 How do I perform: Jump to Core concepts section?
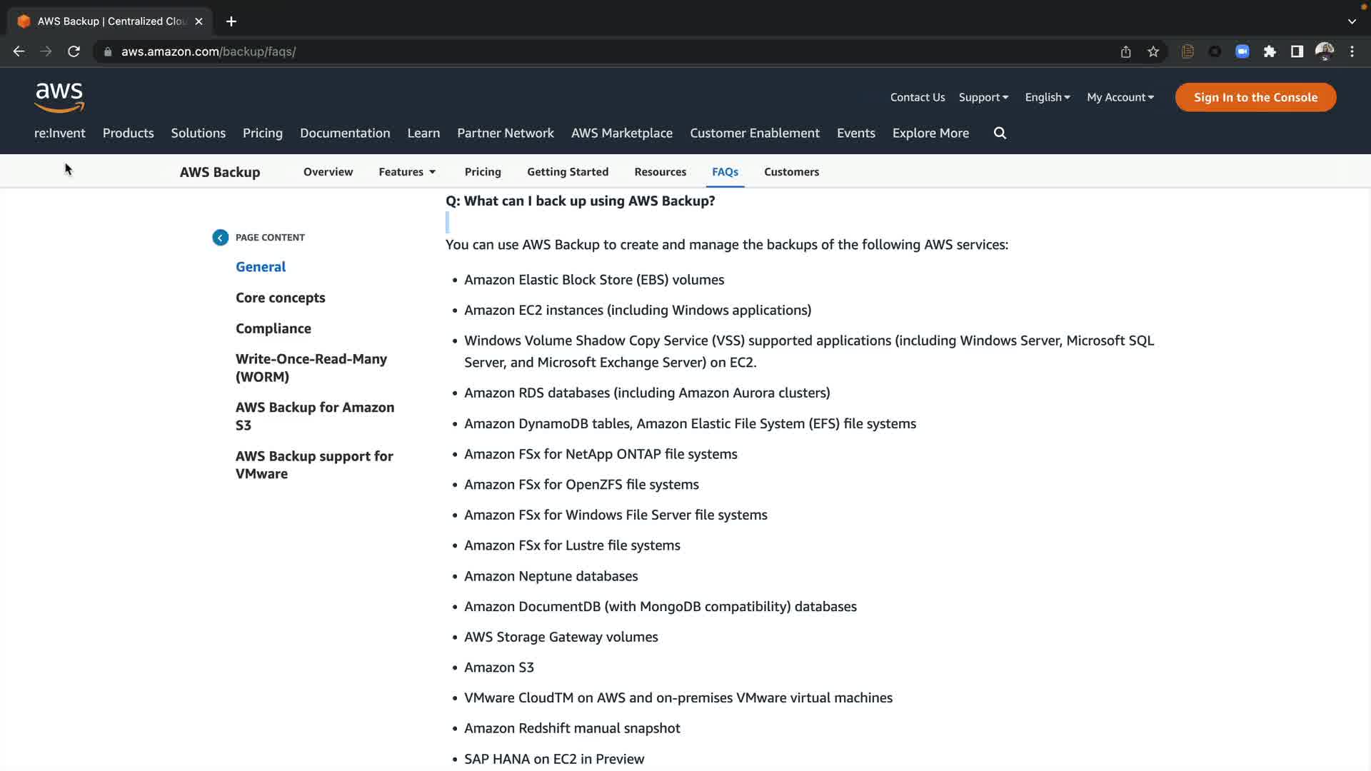pos(280,298)
